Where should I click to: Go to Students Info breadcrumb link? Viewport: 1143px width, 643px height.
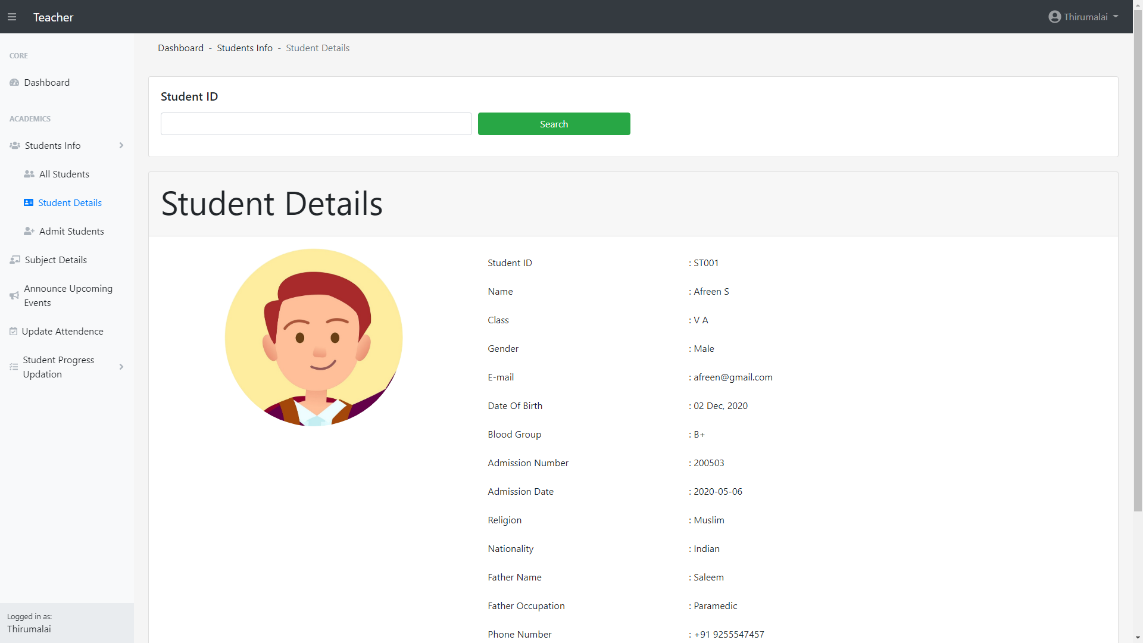pyautogui.click(x=245, y=48)
